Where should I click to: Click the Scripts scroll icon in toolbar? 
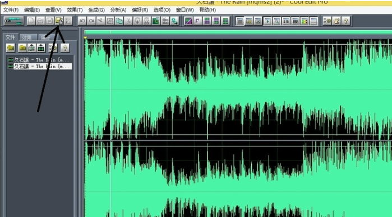tap(336, 21)
